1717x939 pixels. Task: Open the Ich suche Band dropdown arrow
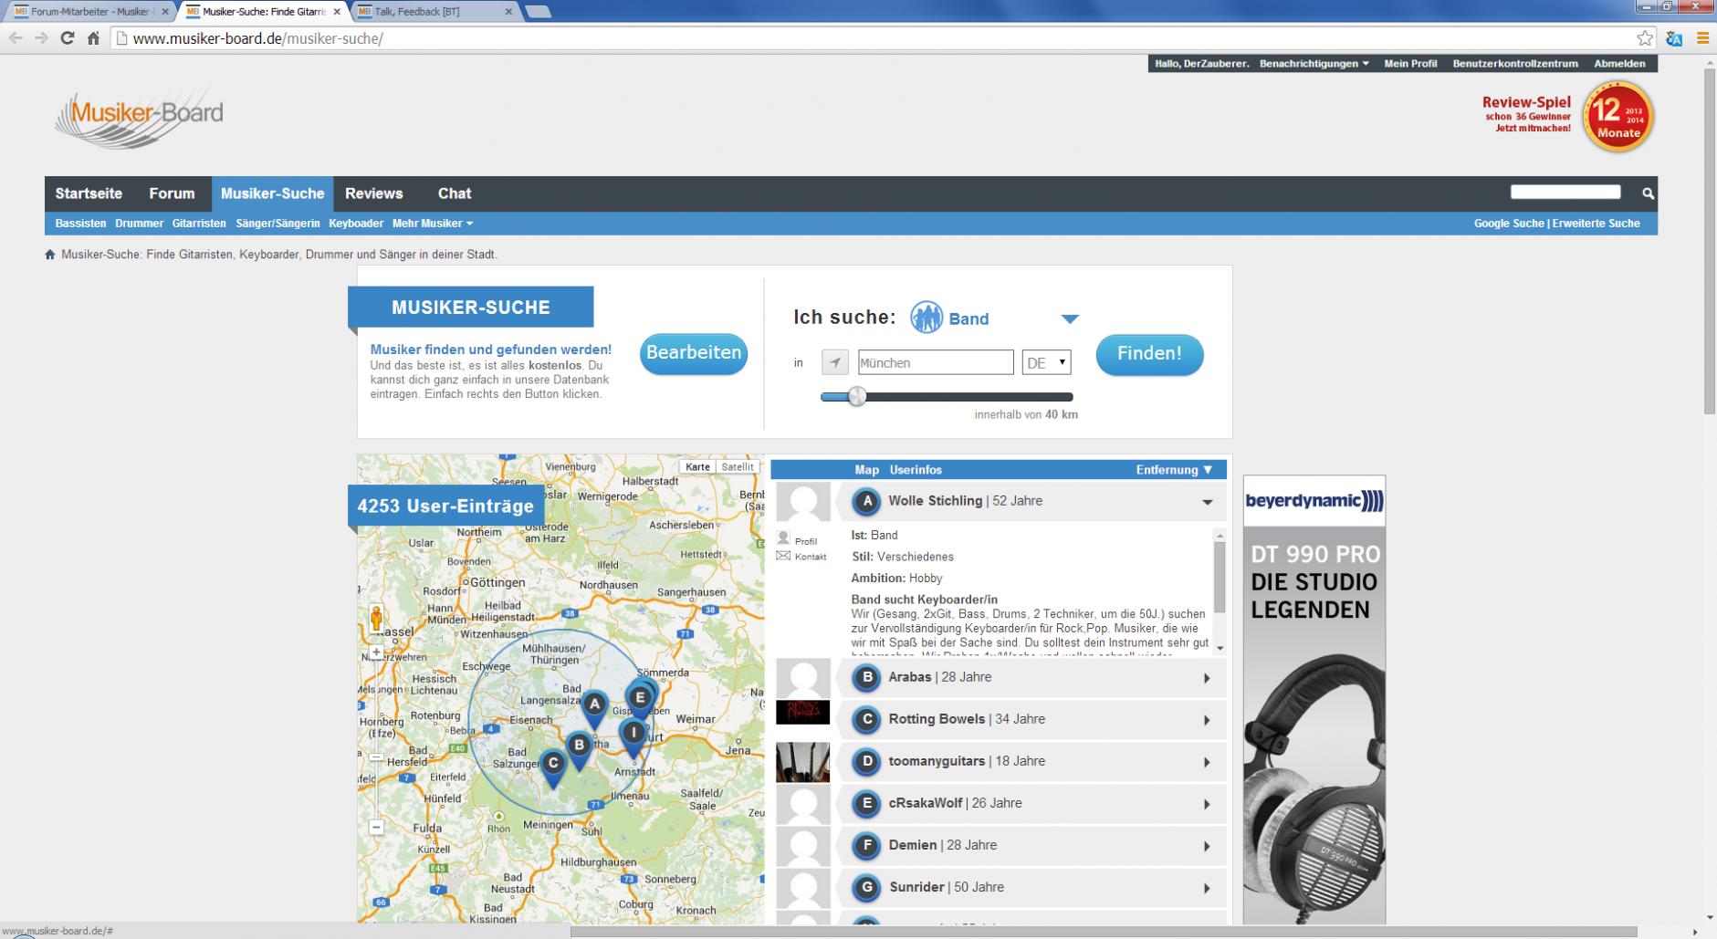point(1070,318)
